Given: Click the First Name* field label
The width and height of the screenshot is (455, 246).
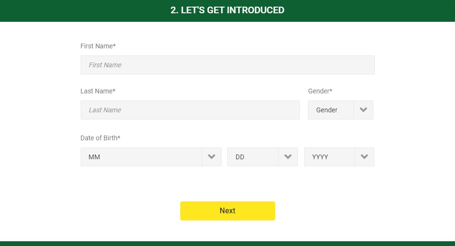Looking at the screenshot, I should (98, 46).
